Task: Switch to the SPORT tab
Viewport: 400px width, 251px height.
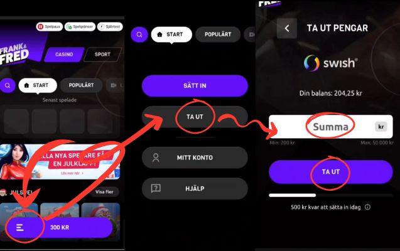Action: pos(102,54)
